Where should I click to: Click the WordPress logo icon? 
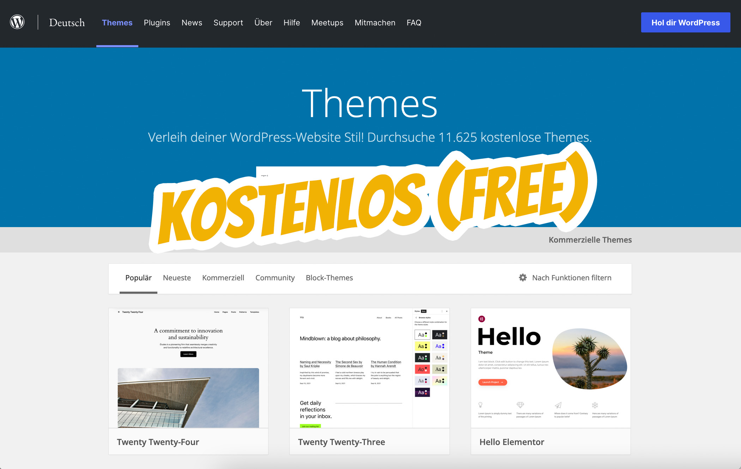click(x=17, y=22)
